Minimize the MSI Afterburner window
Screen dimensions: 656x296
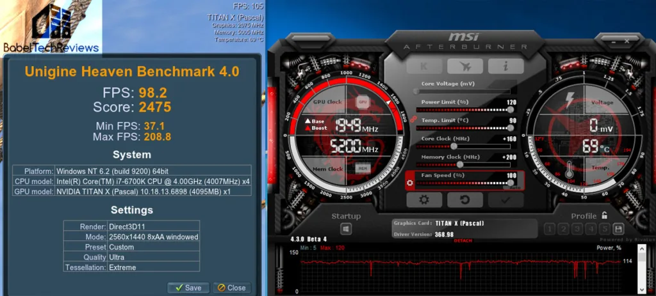pyautogui.click(x=614, y=41)
